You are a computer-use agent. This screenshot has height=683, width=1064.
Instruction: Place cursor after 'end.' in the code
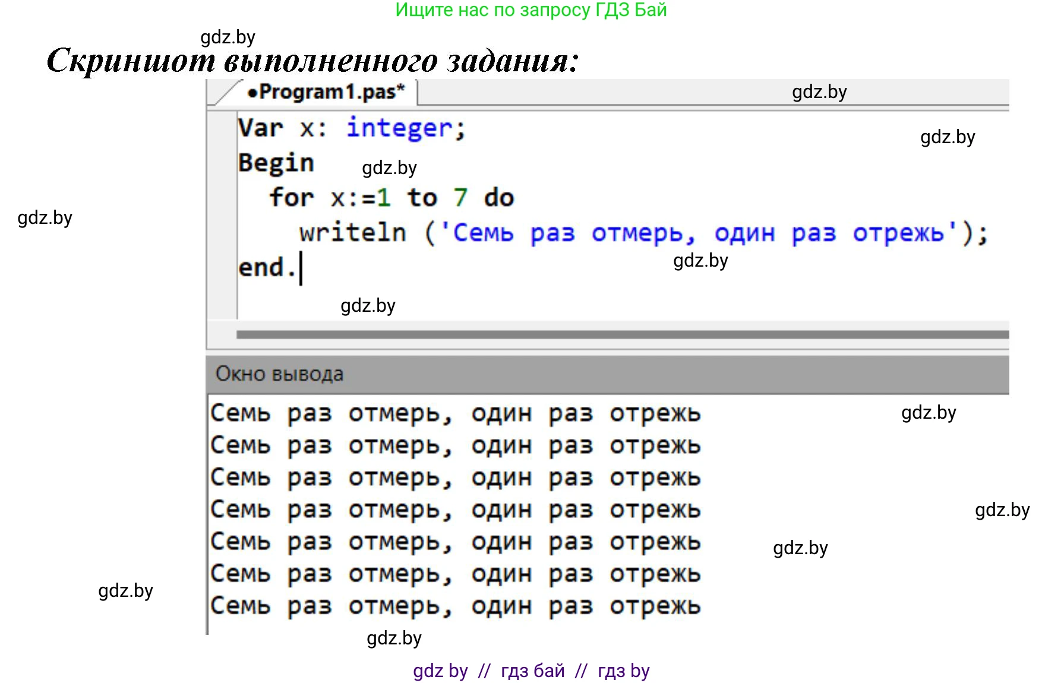pyautogui.click(x=299, y=268)
